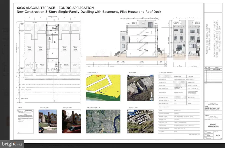This screenshot has height=148, width=225.
Task: Click the front elevation drawing
Action: [x=194, y=42]
